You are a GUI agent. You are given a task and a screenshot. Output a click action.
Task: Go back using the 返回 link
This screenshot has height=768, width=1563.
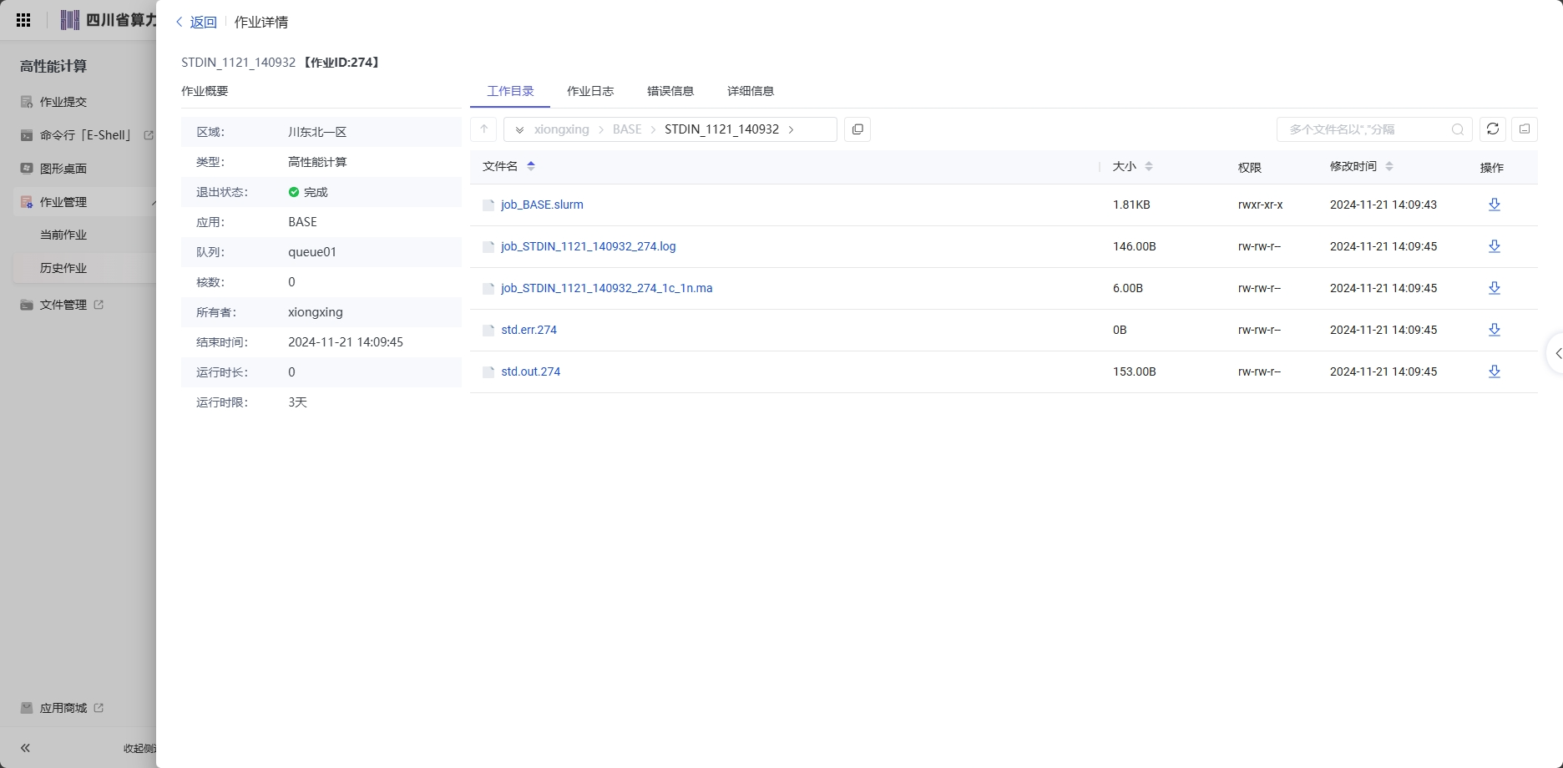point(196,23)
